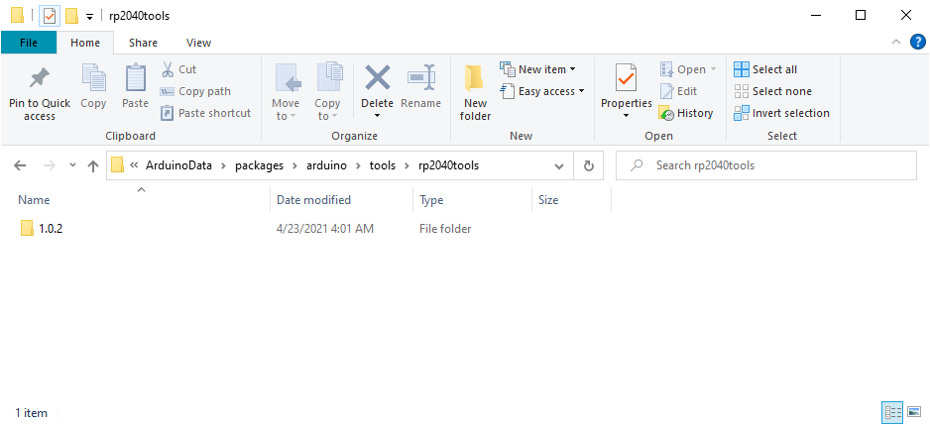Go forward with the right arrow
Image resolution: width=930 pixels, height=425 pixels.
tap(50, 165)
